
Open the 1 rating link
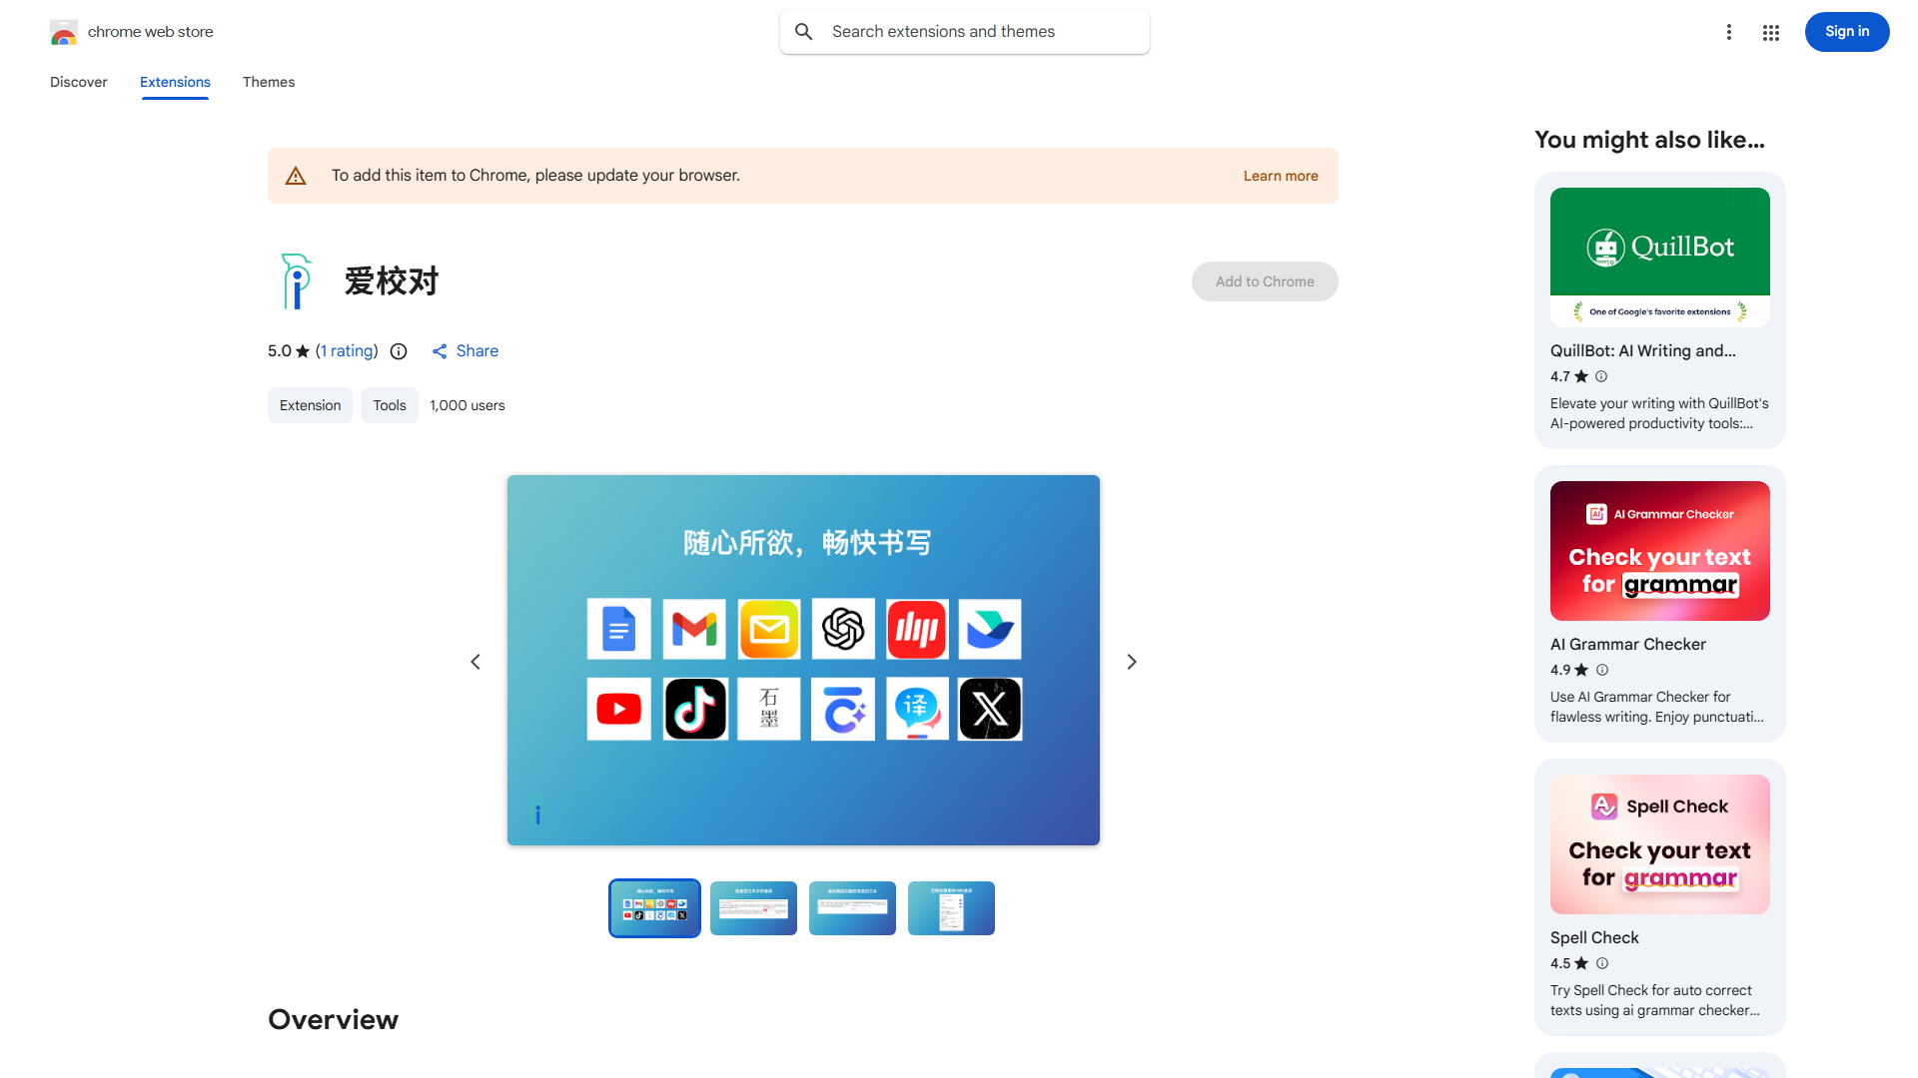point(347,351)
